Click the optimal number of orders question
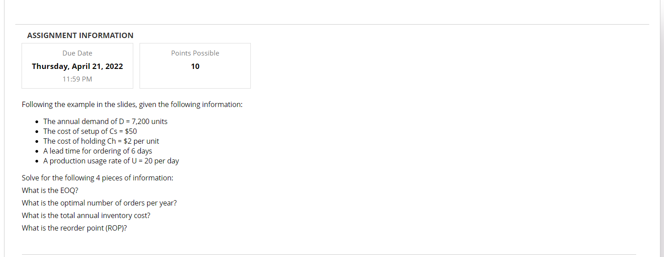Screen dimensions: 664x257 coord(99,203)
